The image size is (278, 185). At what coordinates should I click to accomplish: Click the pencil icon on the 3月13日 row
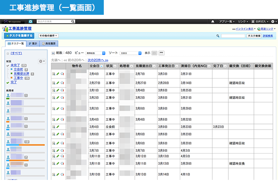(58, 174)
